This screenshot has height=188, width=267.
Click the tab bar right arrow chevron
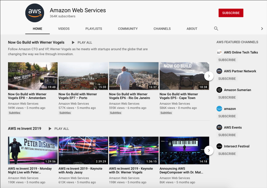click(x=262, y=29)
